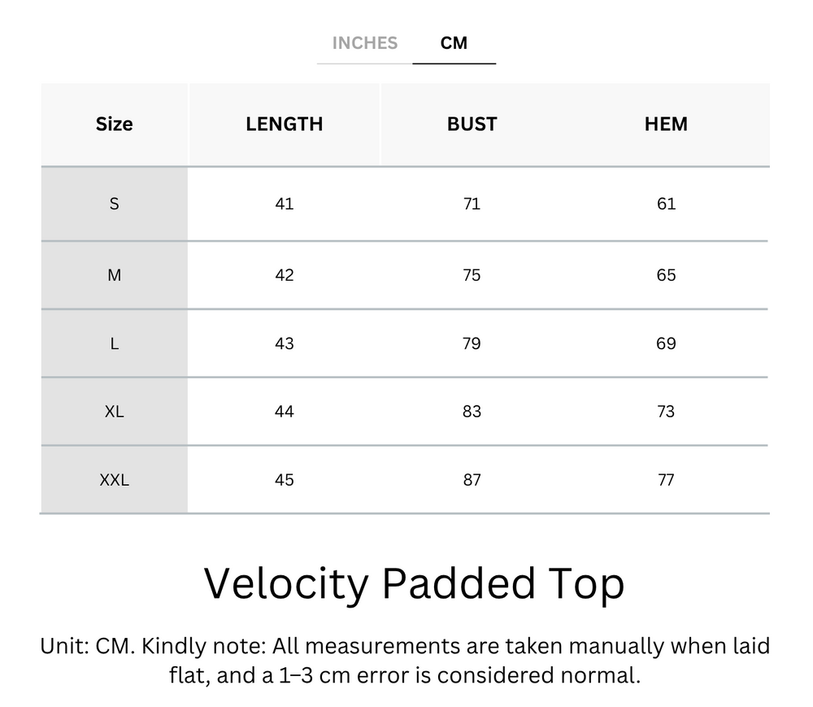Image resolution: width=813 pixels, height=707 pixels.
Task: Click the bust value 71 for size S
Action: point(472,203)
